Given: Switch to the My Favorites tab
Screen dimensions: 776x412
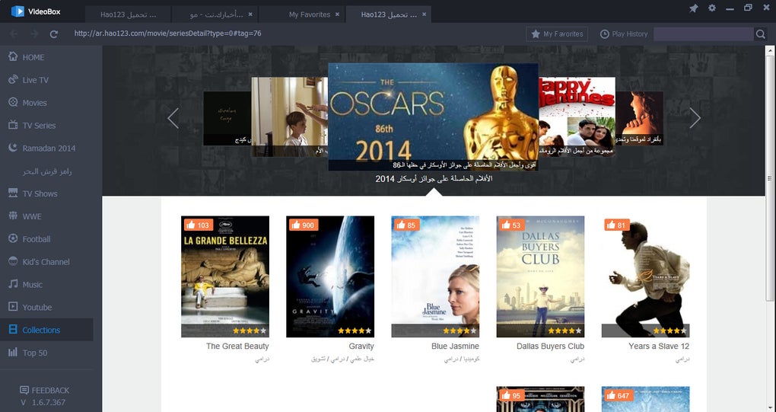Looking at the screenshot, I should pyautogui.click(x=302, y=14).
